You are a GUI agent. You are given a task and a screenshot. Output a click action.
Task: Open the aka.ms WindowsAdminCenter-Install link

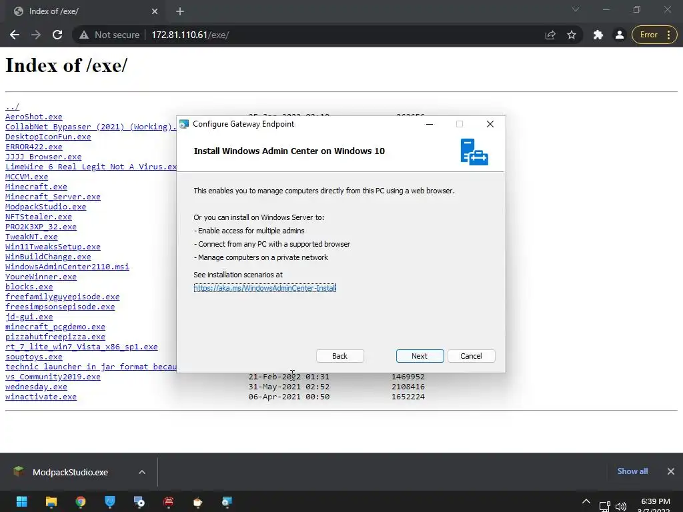265,288
